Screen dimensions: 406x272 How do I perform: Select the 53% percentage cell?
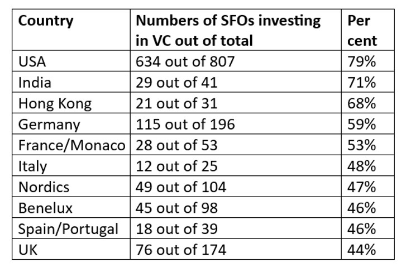(x=361, y=145)
